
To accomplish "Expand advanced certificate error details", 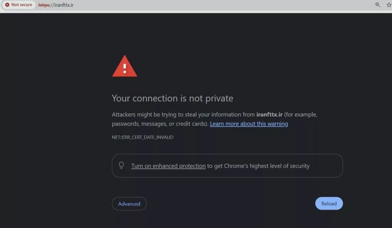I will 129,204.
